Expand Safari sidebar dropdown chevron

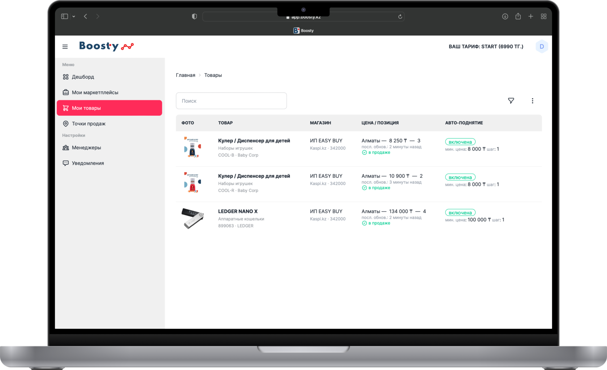(x=74, y=17)
